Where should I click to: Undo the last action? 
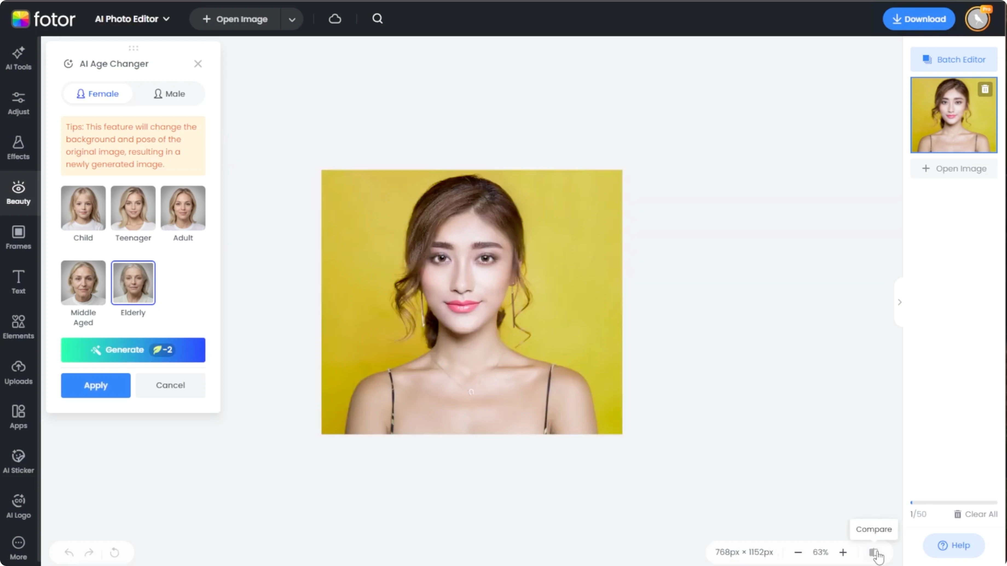point(69,552)
